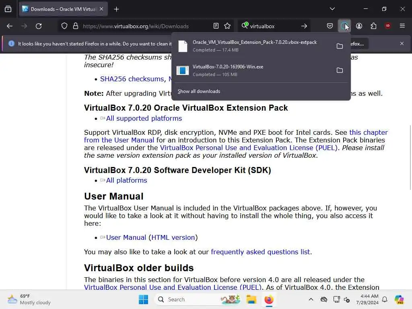The image size is (412, 309).
Task: Dismiss the Firefox refresh notification bar
Action: click(x=402, y=43)
